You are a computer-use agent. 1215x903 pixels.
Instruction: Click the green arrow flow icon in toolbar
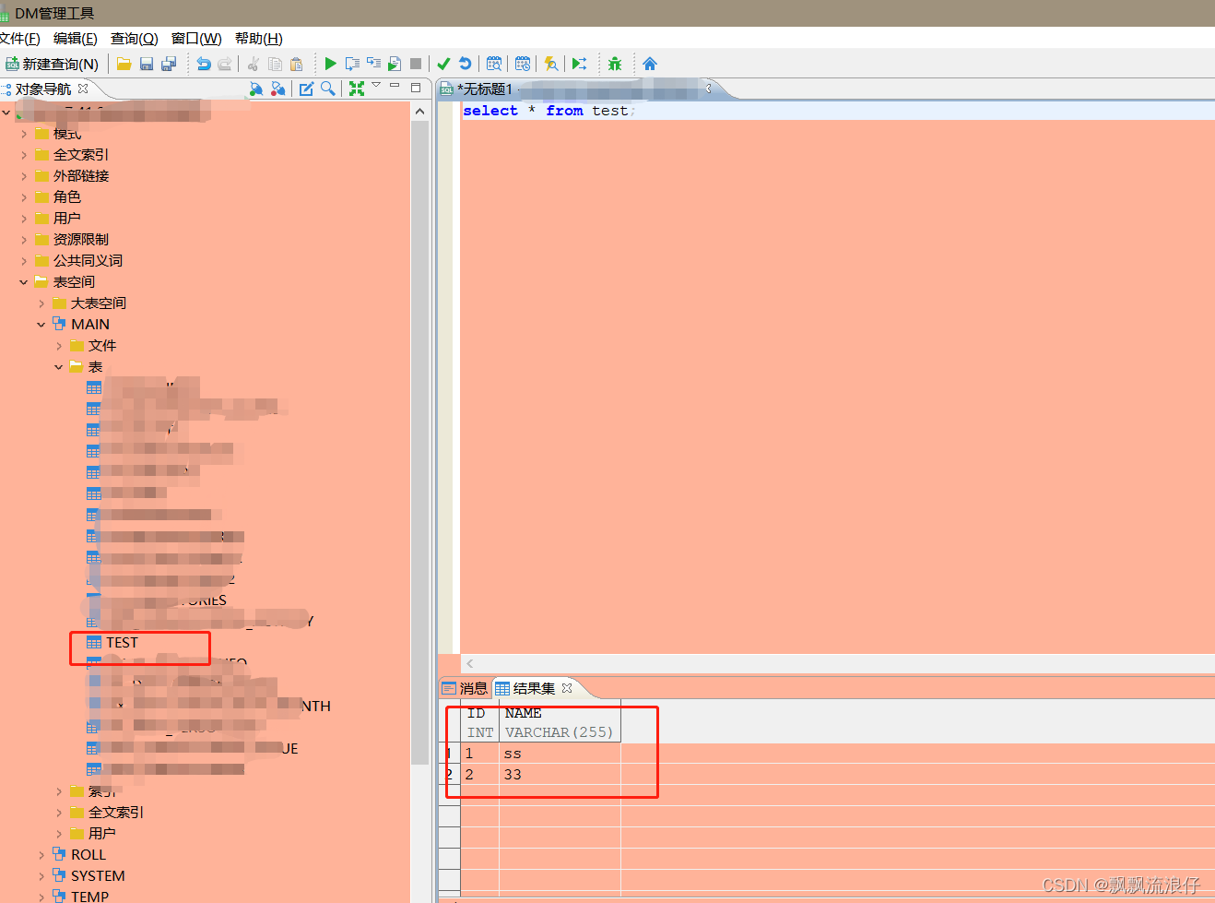click(x=579, y=64)
